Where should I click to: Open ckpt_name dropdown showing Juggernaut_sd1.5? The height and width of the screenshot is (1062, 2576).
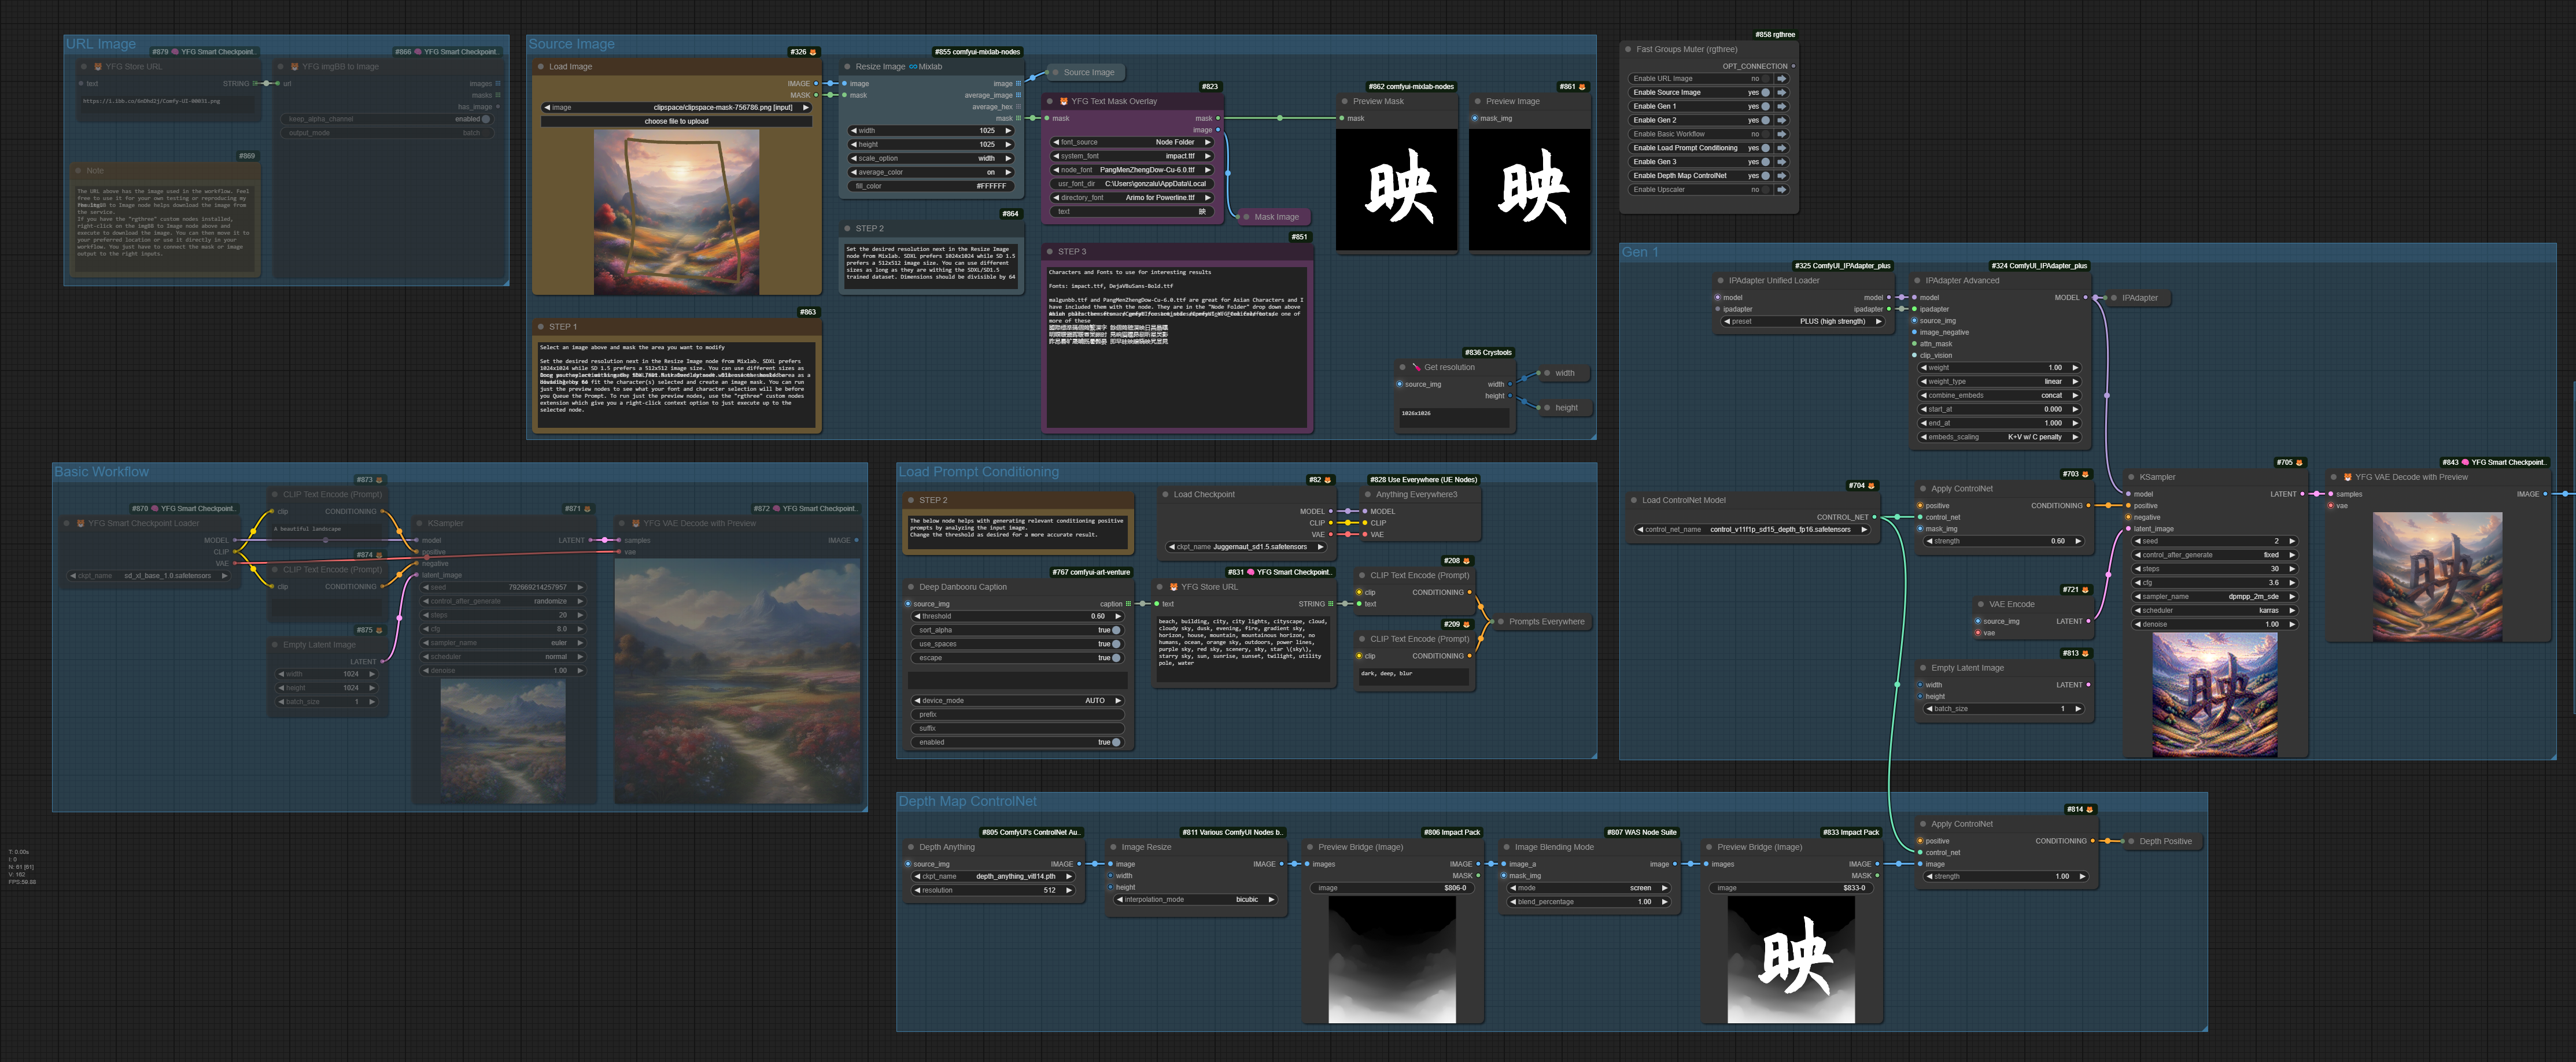(x=1247, y=547)
